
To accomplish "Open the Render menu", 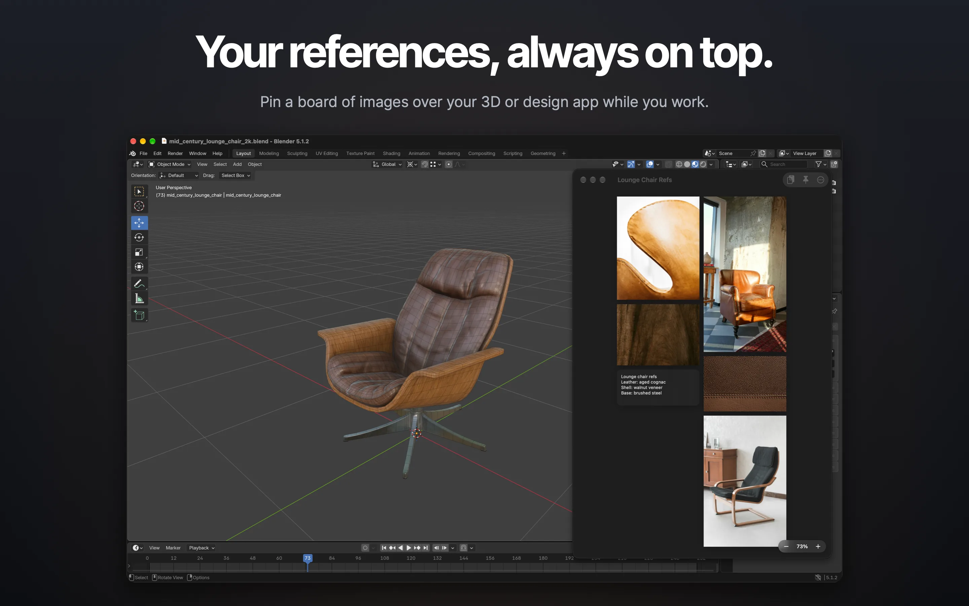I will (175, 154).
